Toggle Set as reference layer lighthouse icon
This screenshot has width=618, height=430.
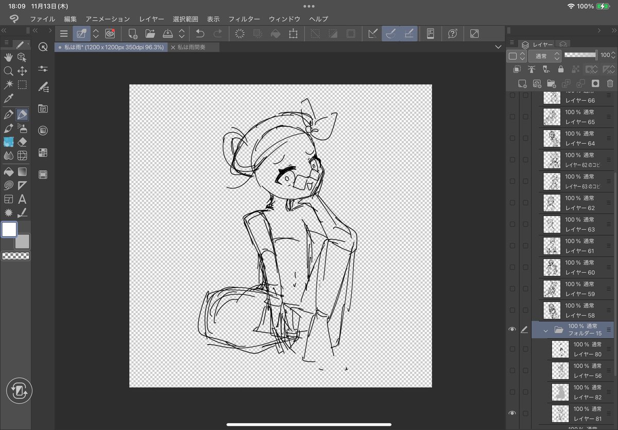531,69
